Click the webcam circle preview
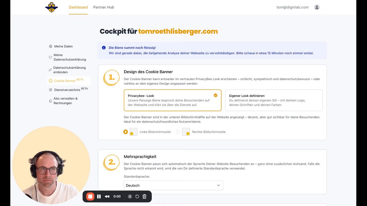Screen dimensions: 367x206 51,165
